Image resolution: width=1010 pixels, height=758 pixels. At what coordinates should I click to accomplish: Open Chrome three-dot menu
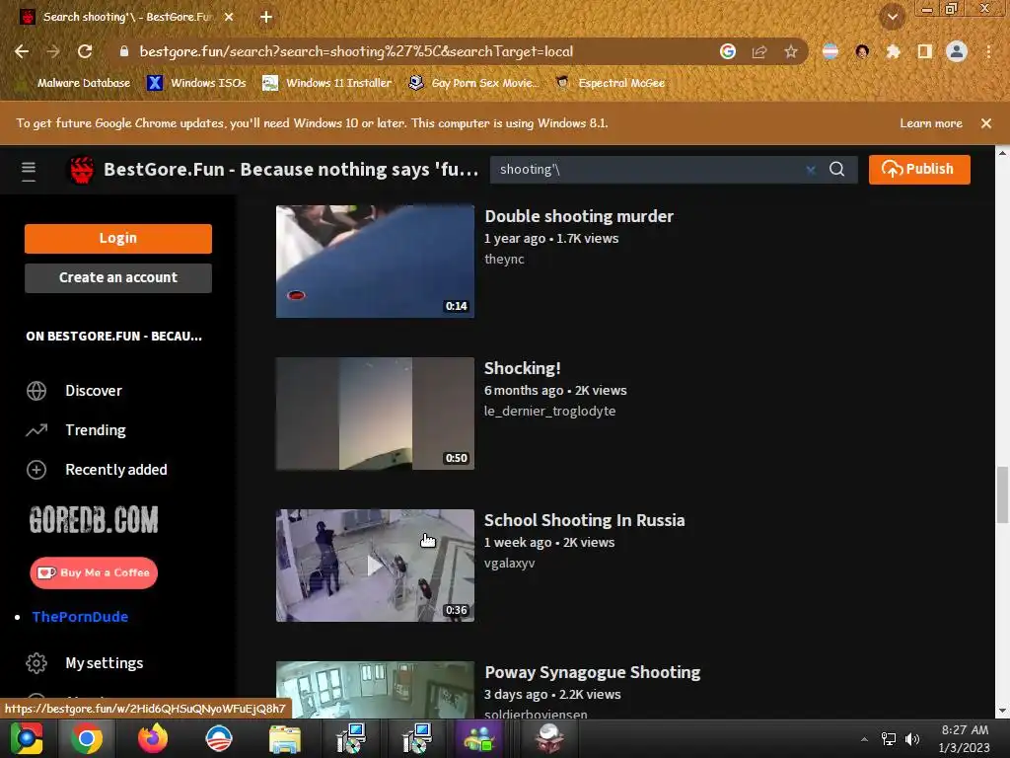pyautogui.click(x=988, y=51)
